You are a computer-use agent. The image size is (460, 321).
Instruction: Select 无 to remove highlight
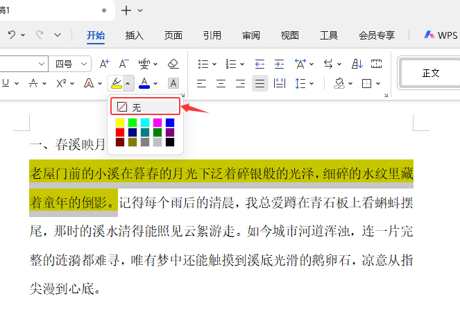pos(145,107)
